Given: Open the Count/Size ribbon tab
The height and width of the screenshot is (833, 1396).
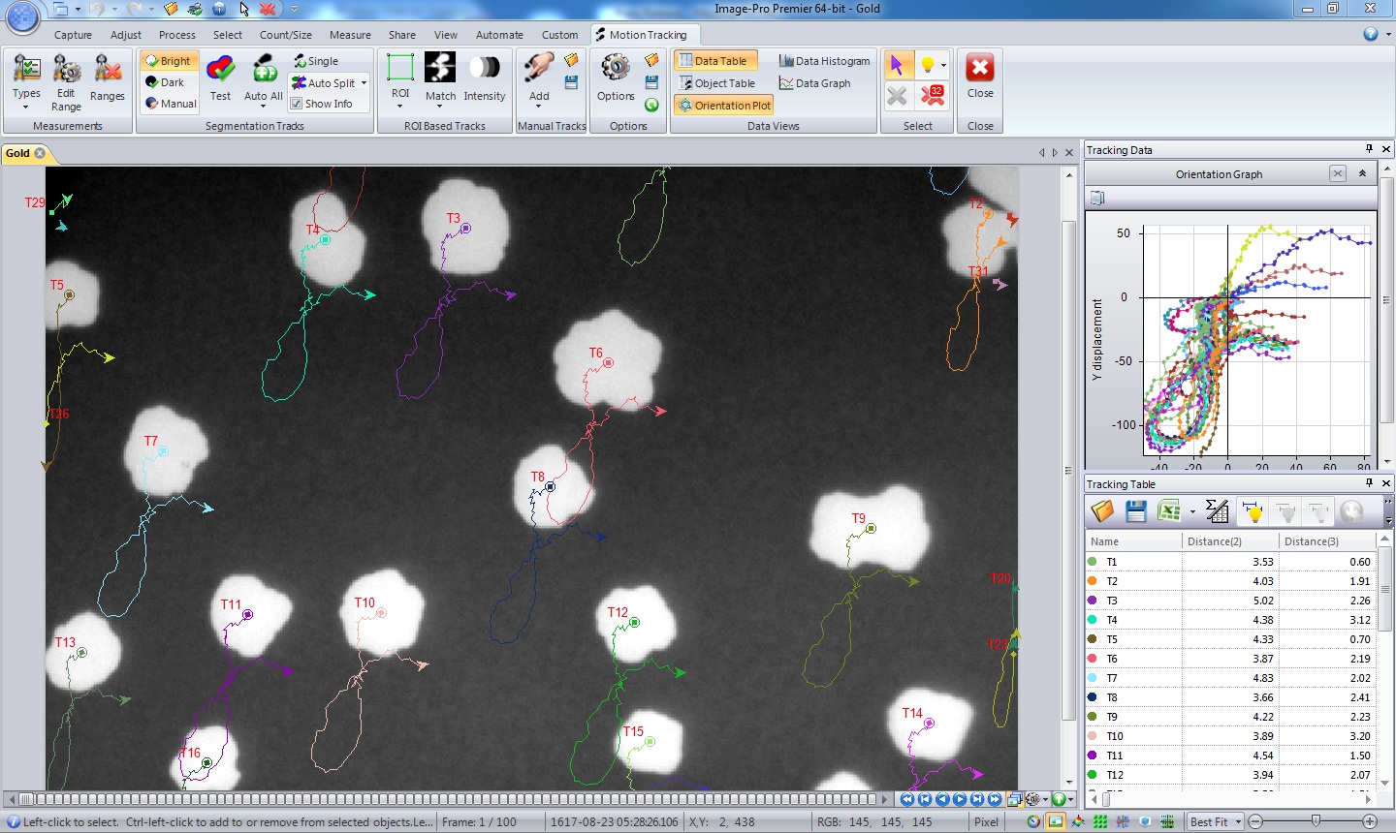Looking at the screenshot, I should (x=285, y=34).
